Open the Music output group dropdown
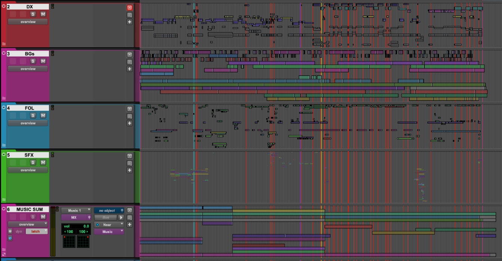This screenshot has height=261, width=502. 109,232
